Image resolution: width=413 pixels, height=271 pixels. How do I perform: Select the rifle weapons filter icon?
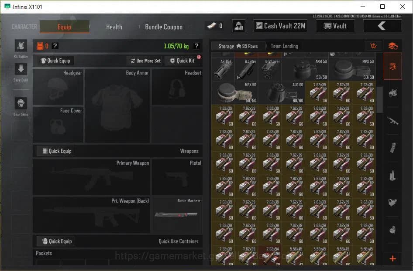pos(392,121)
